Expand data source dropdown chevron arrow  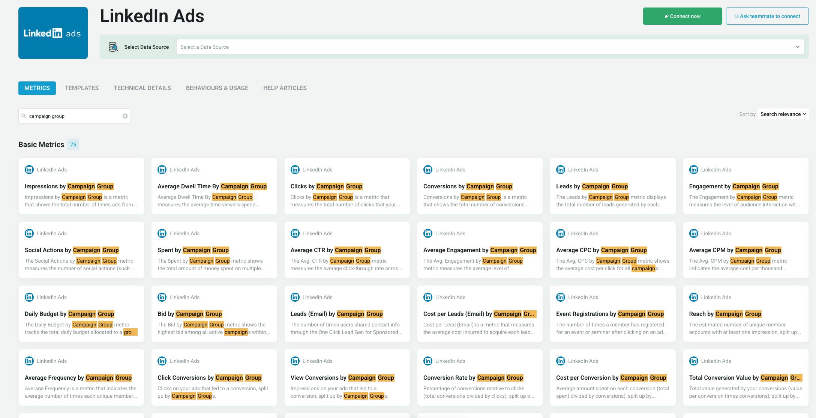click(x=797, y=47)
